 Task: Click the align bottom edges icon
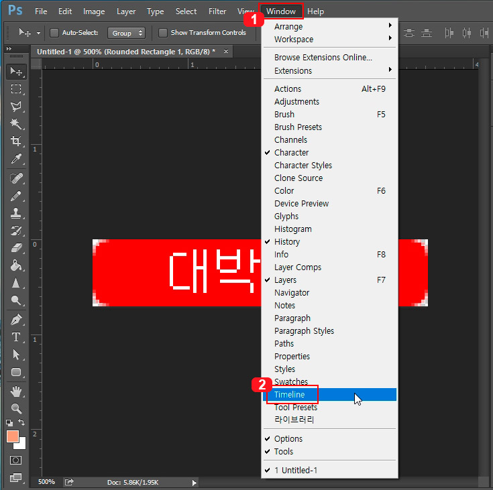point(427,33)
